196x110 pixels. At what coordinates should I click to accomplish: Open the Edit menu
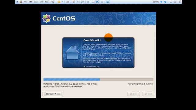[30, 2]
